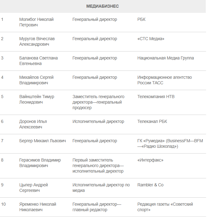The image size is (207, 217).
Task: Click the Rambler & Co cell
Action: point(150,185)
